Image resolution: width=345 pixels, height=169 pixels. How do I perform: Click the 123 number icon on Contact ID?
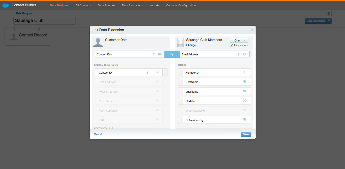[x=158, y=72]
